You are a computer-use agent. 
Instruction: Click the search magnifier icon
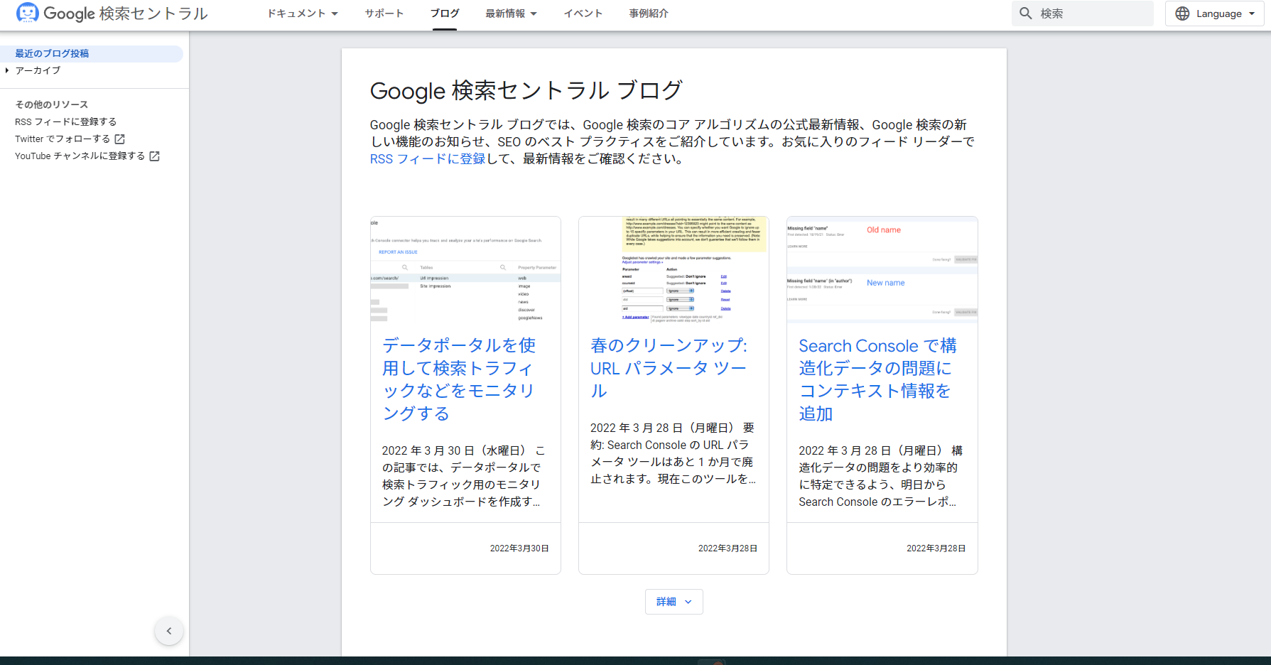[x=1026, y=13]
